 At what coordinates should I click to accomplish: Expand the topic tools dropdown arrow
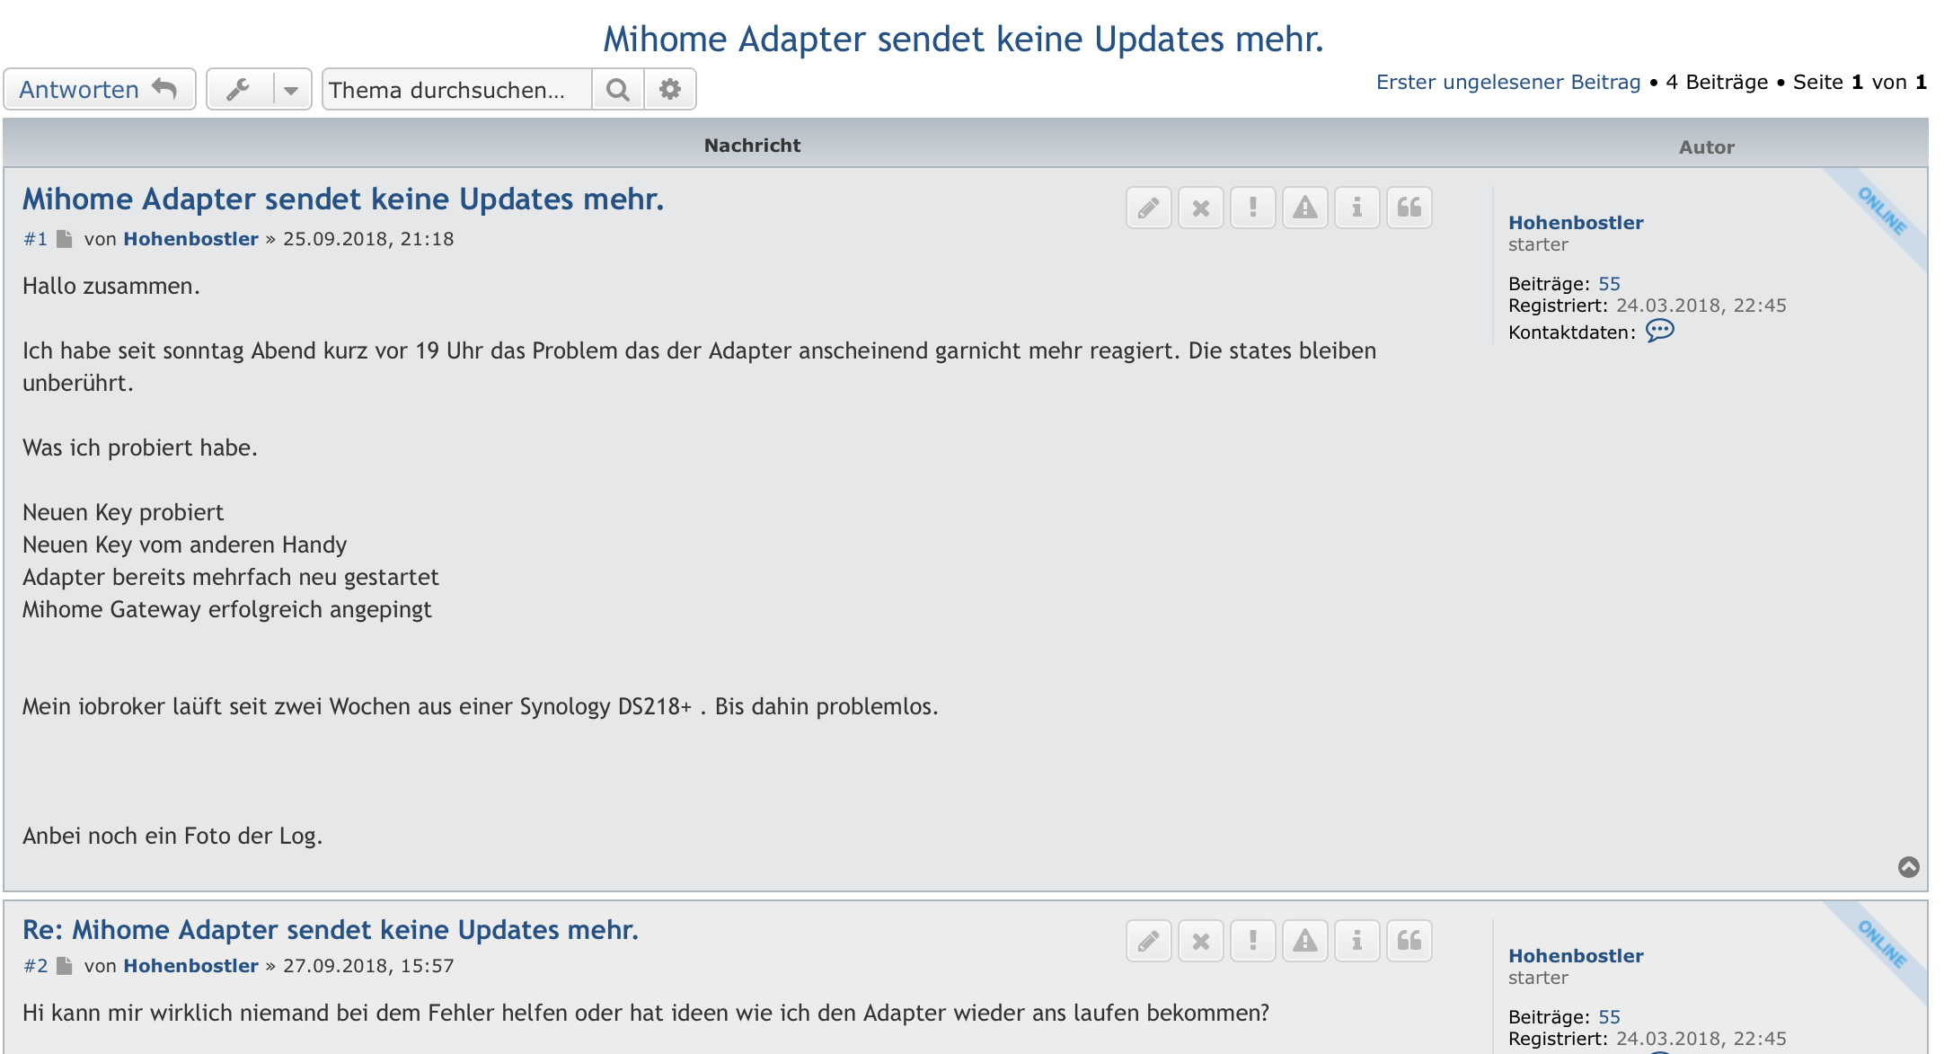pyautogui.click(x=292, y=90)
